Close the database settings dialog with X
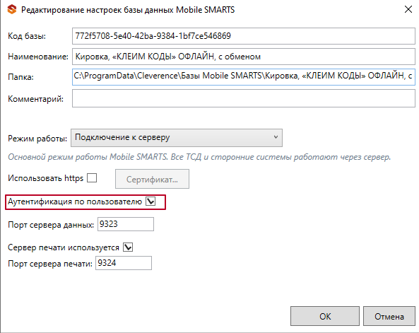This screenshot has width=419, height=333. pos(408,9)
